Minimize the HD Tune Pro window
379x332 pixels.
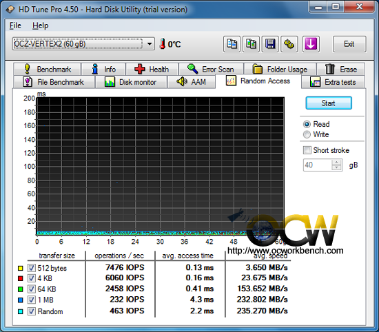click(x=318, y=7)
